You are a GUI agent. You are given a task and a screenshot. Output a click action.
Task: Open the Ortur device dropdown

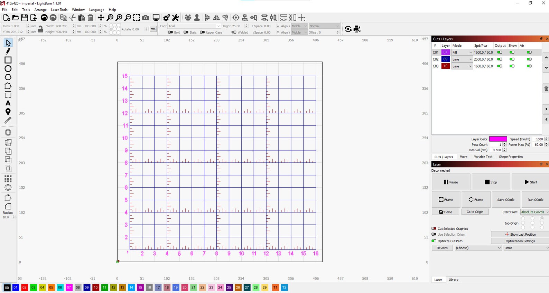[x=526, y=248]
